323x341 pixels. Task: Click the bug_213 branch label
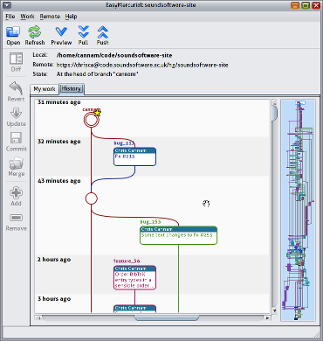pyautogui.click(x=124, y=143)
